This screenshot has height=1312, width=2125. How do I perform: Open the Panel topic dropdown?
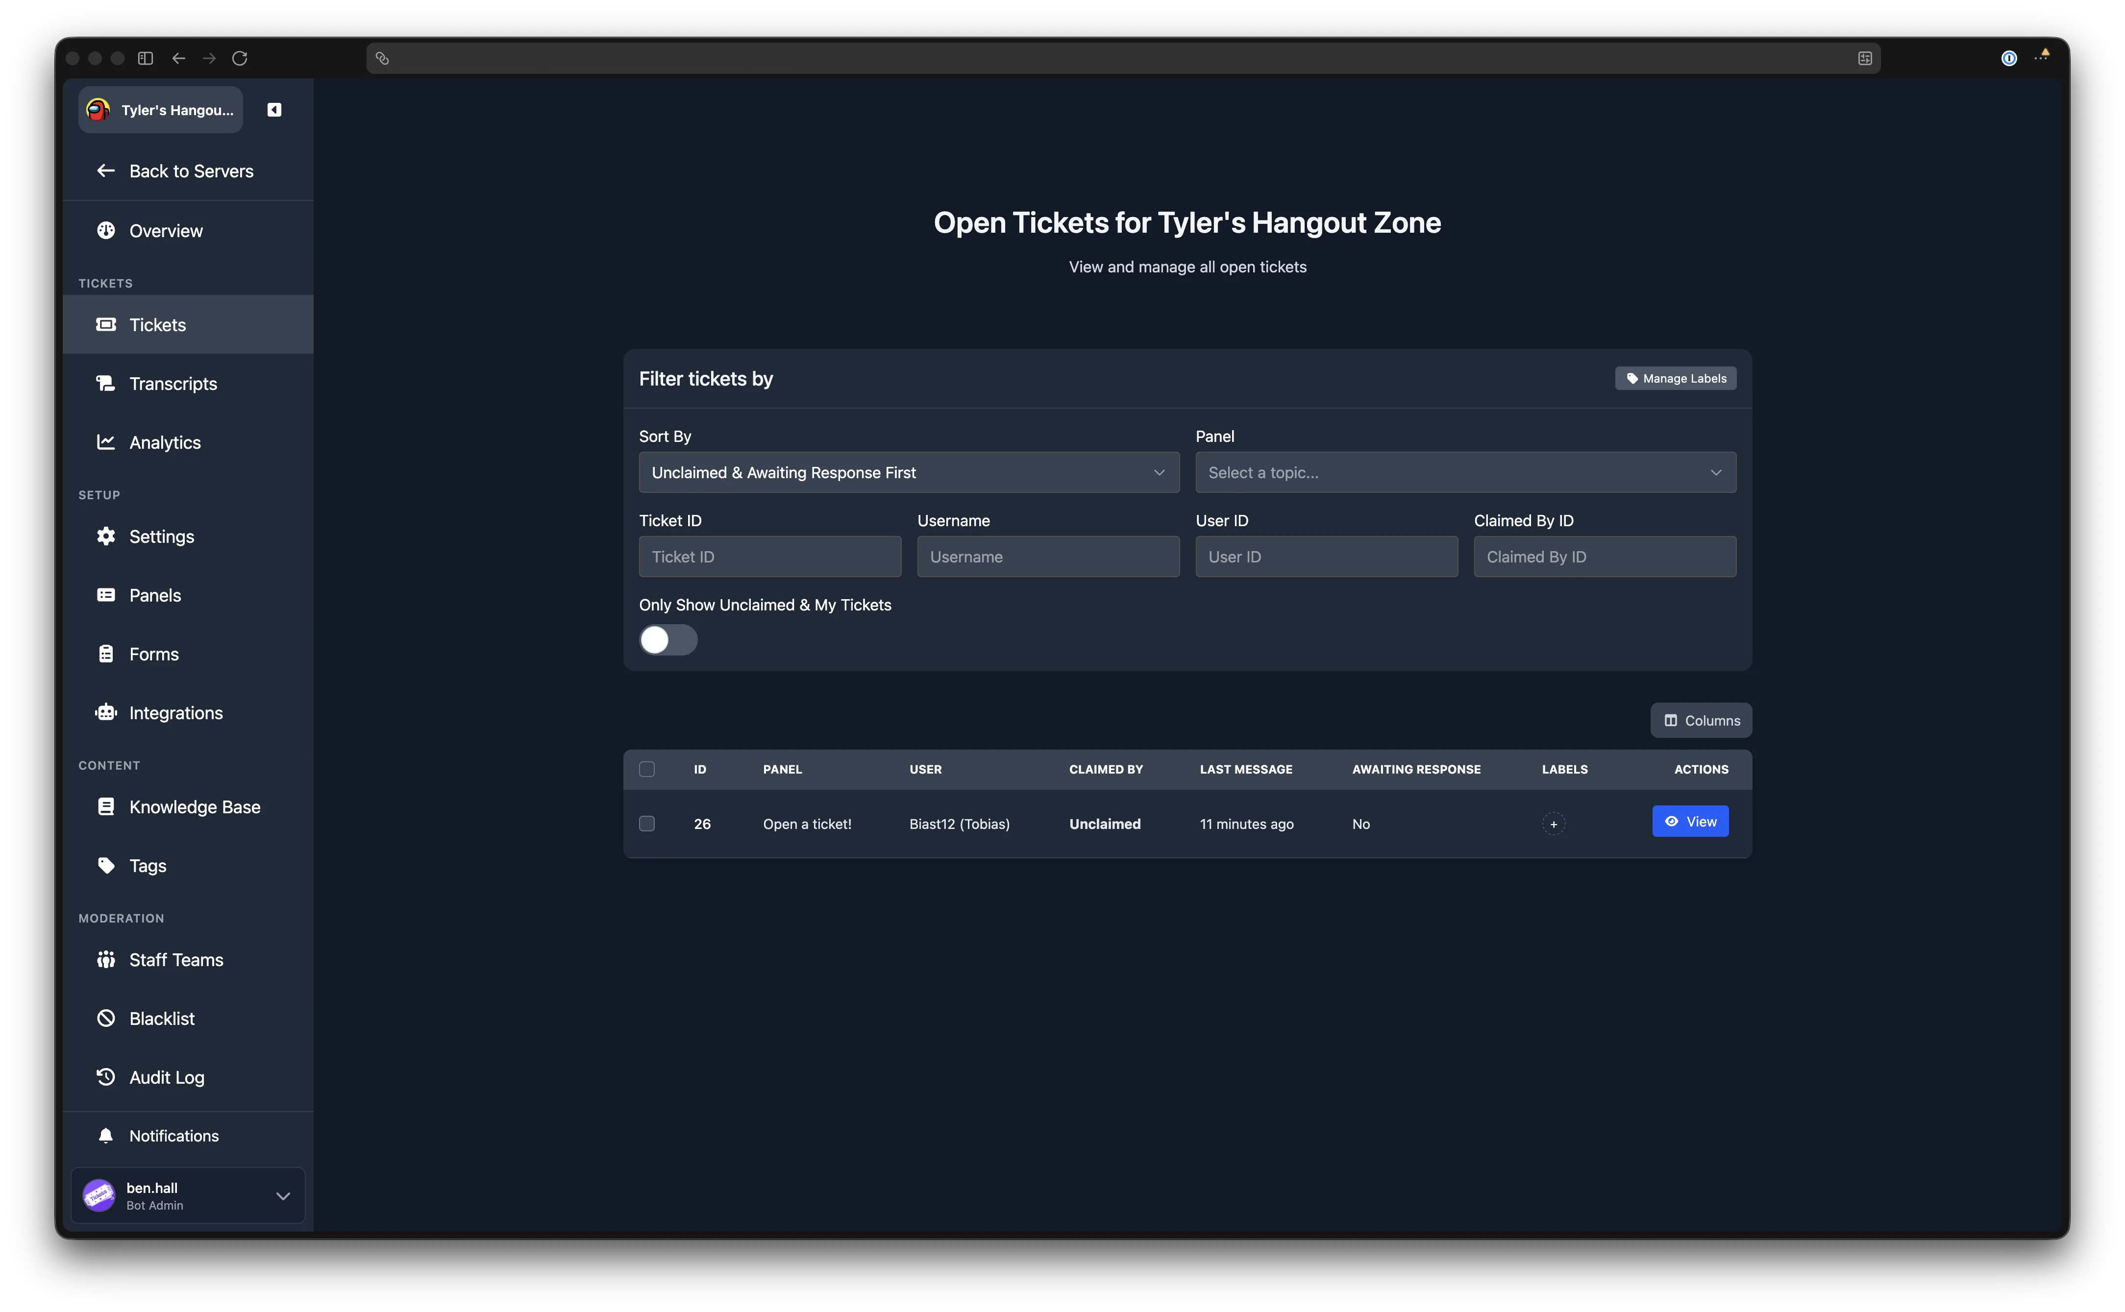(1465, 472)
